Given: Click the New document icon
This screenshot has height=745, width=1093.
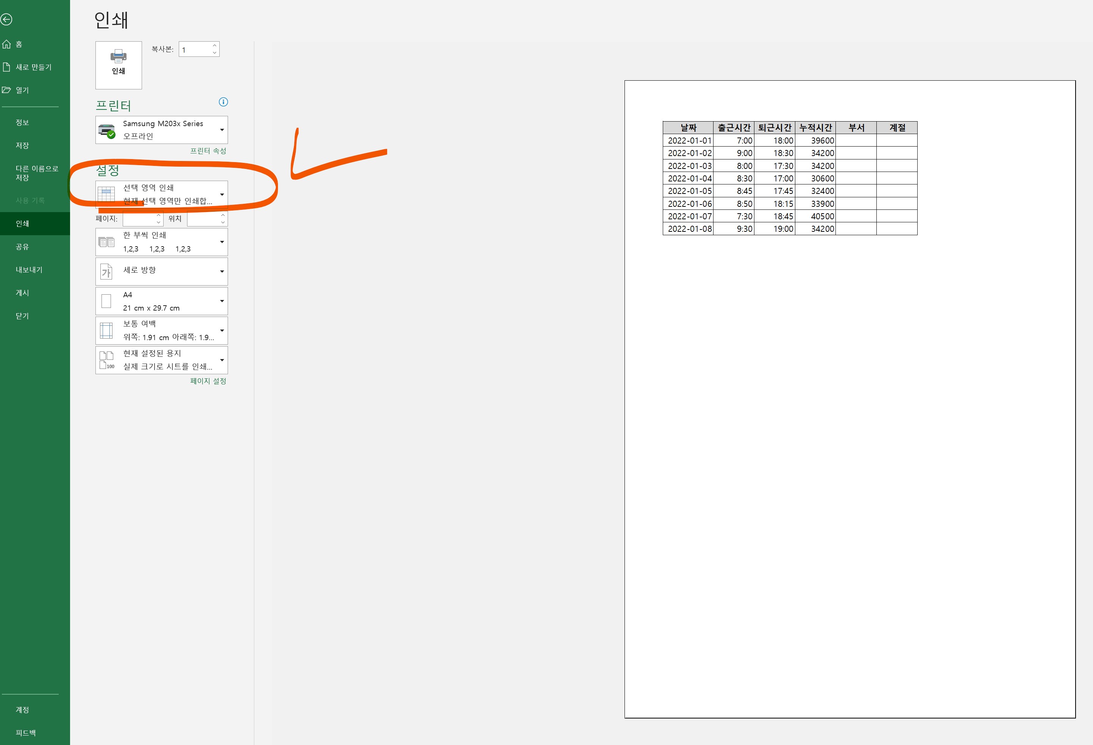Looking at the screenshot, I should (6, 67).
